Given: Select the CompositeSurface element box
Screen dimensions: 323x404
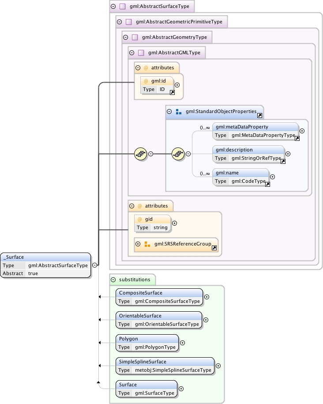Looking at the screenshot, I should coord(159,297).
